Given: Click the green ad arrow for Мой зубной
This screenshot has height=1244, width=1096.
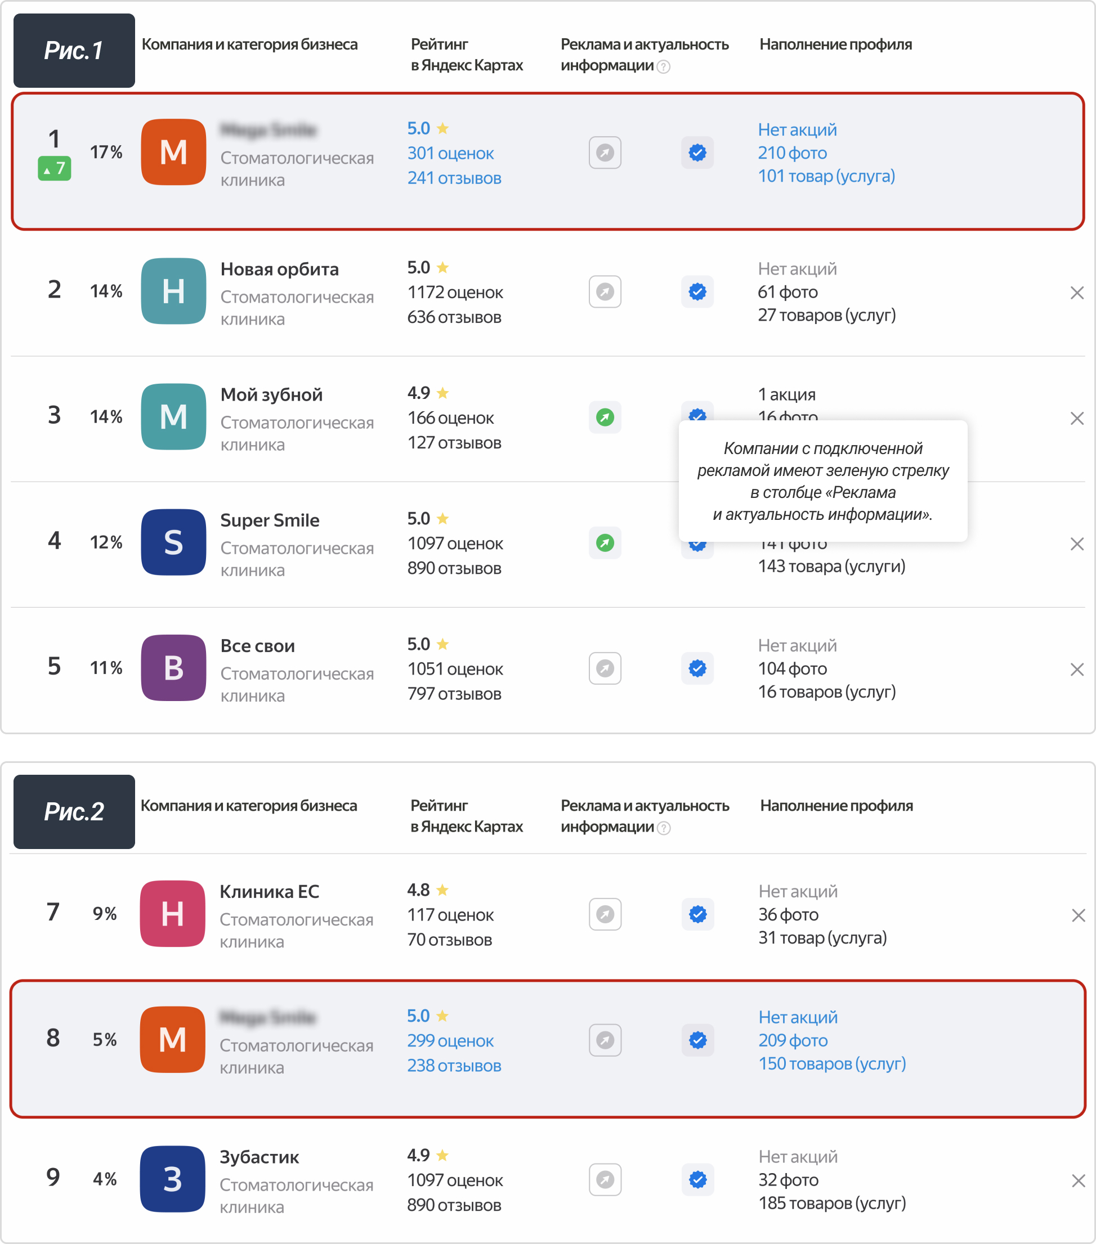Looking at the screenshot, I should click(605, 417).
